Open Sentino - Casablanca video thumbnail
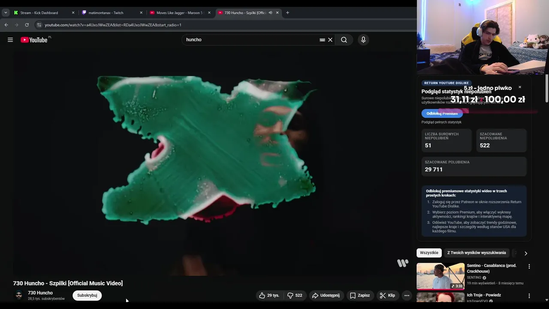 [x=440, y=276]
